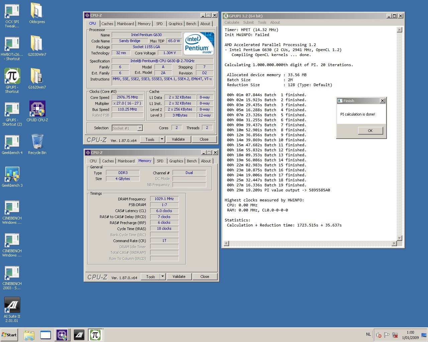Open the Recycle Bin
The height and width of the screenshot is (342, 428).
click(37, 144)
